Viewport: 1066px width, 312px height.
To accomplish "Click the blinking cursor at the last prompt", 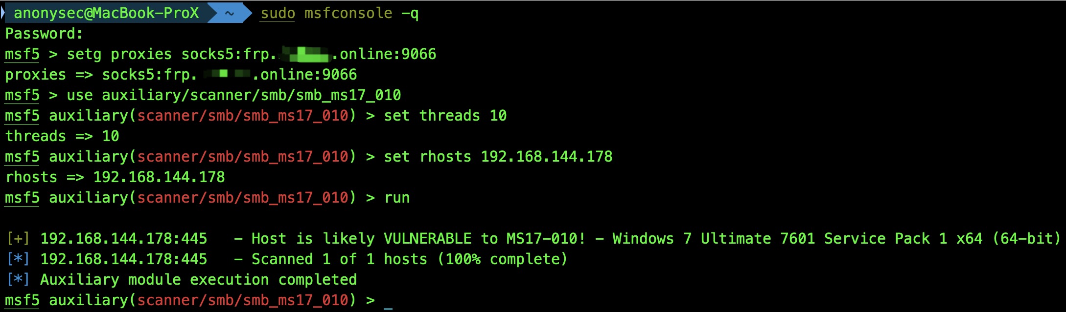I will 388,308.
